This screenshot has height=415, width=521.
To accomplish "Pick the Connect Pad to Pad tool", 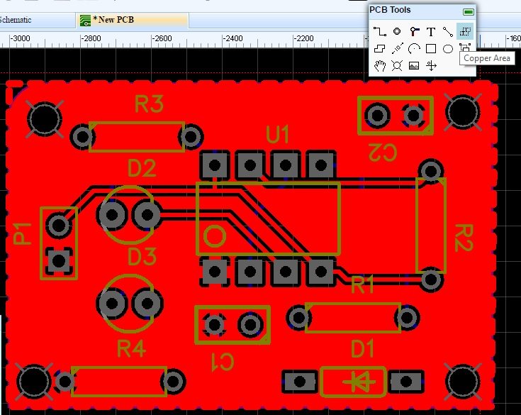I will (x=448, y=31).
